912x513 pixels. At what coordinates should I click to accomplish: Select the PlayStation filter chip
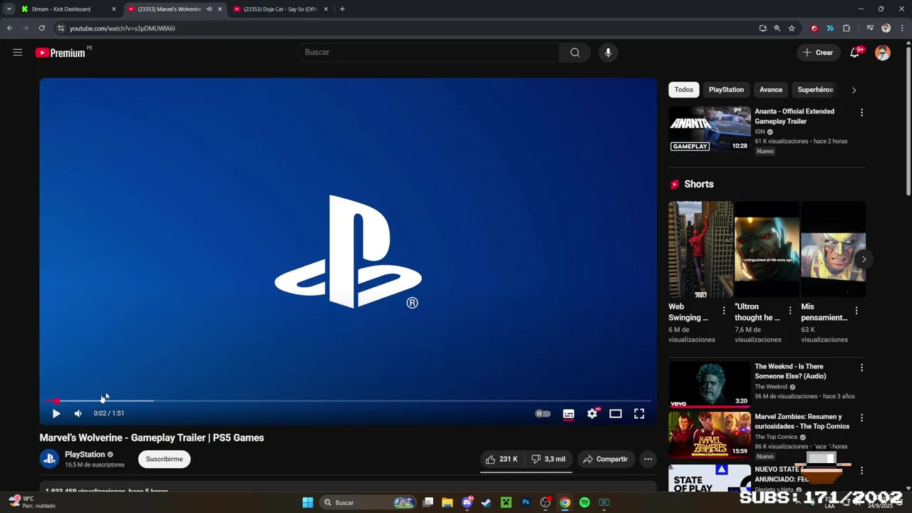click(726, 90)
